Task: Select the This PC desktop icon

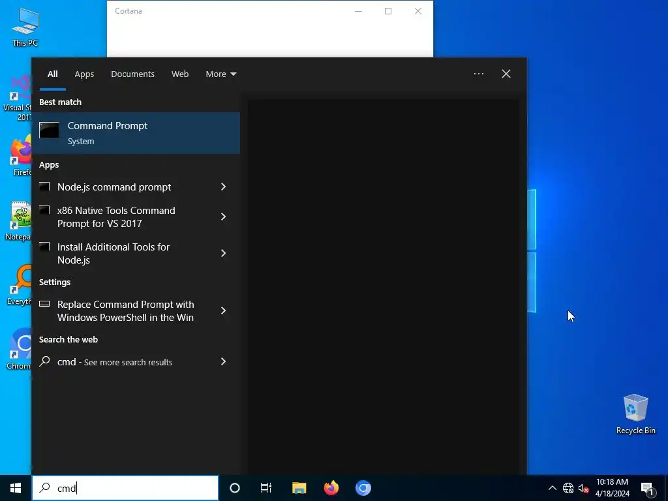Action: click(x=25, y=27)
